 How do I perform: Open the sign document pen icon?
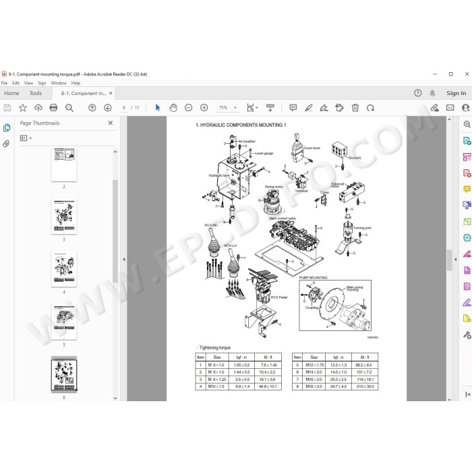click(x=324, y=108)
